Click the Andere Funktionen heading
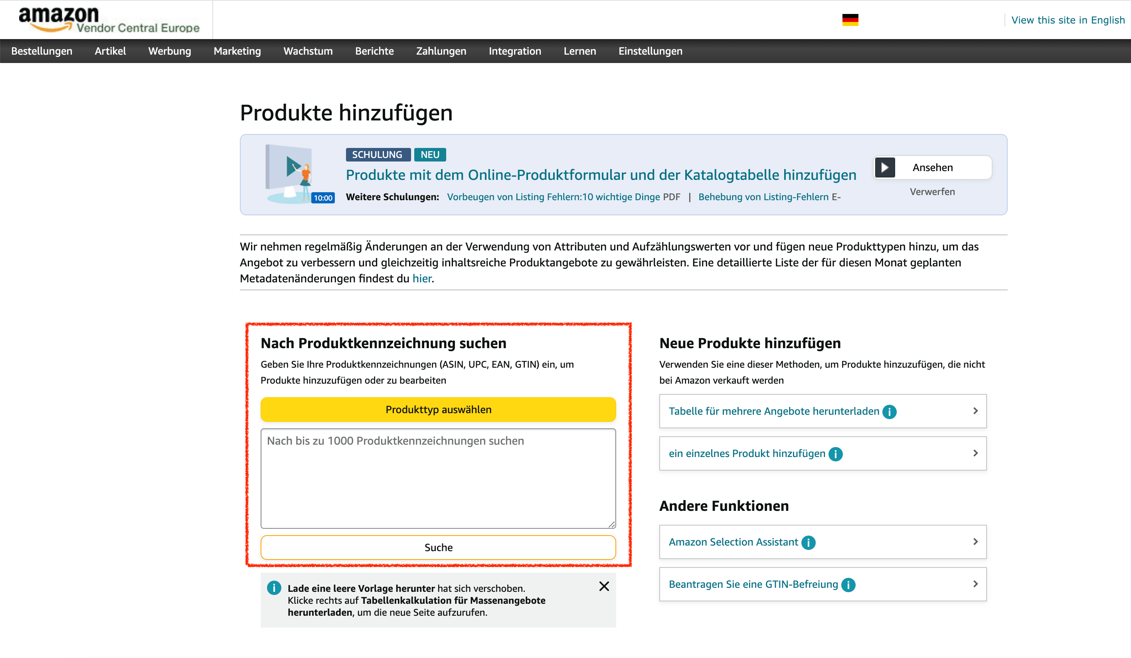Image resolution: width=1131 pixels, height=658 pixels. (x=724, y=506)
